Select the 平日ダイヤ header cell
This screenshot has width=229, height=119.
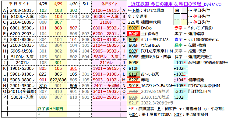19,4
